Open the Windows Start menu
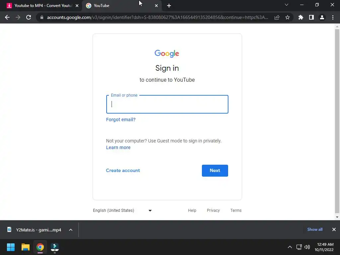Image resolution: width=340 pixels, height=255 pixels. 11,247
